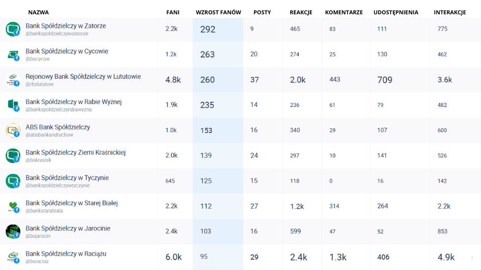Sort by the WZROST FANÓW column header

coord(218,12)
